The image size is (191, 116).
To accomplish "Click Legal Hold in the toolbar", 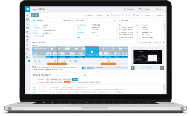I will 89,15.
